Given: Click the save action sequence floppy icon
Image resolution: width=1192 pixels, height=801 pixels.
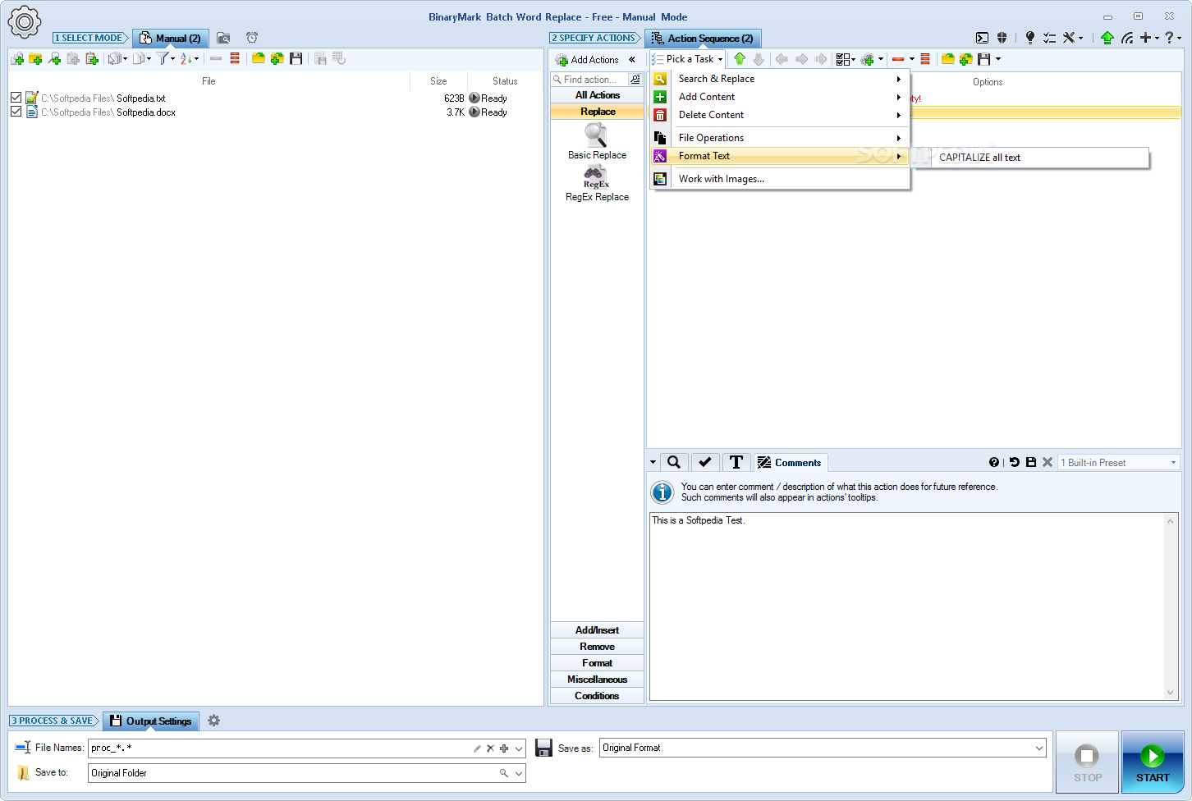Looking at the screenshot, I should [x=983, y=59].
